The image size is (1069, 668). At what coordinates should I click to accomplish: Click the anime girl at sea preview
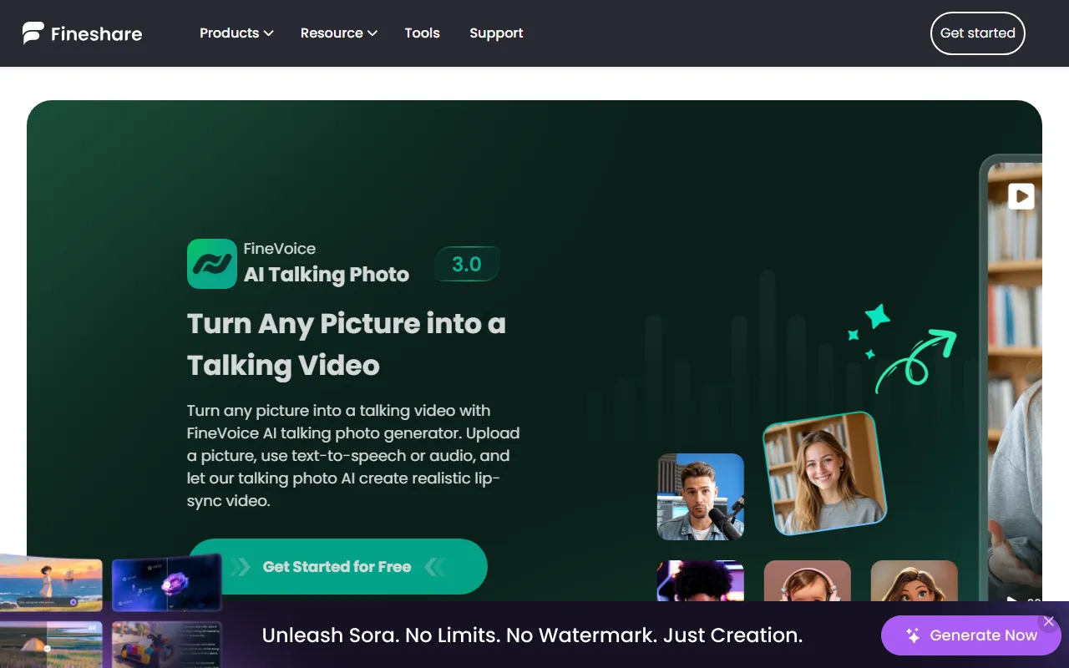(50, 584)
